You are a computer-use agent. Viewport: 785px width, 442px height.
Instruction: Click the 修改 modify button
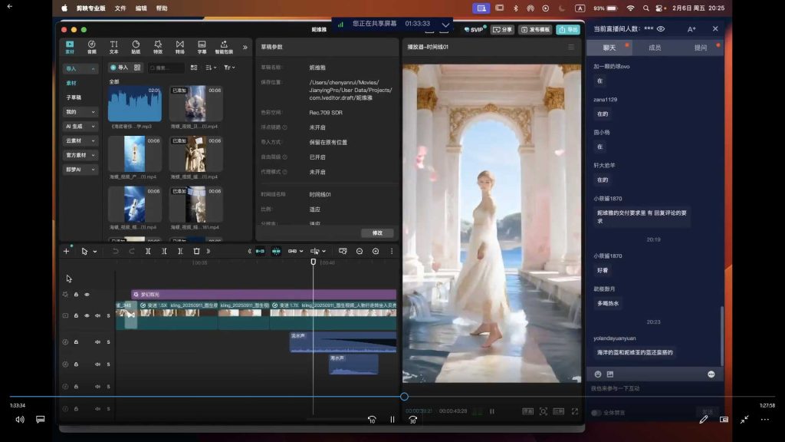(x=377, y=233)
